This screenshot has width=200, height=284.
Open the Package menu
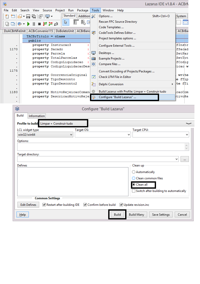click(82, 10)
